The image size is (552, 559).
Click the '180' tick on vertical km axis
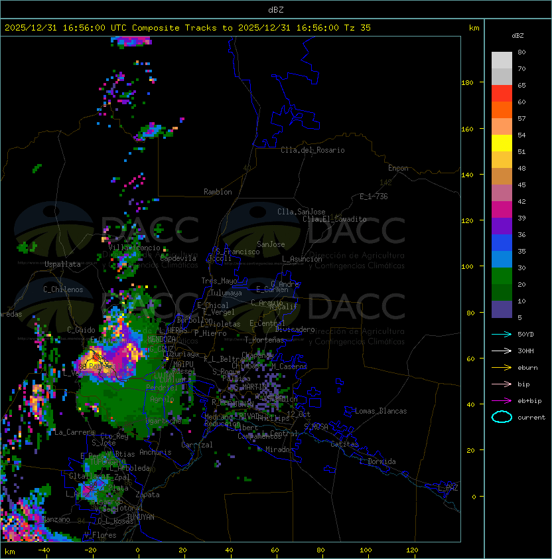point(467,82)
